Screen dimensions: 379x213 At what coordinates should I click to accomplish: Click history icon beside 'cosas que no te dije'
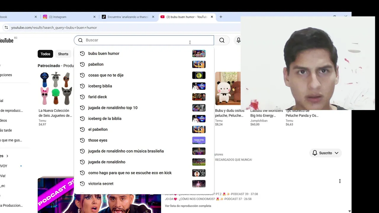[x=82, y=75]
